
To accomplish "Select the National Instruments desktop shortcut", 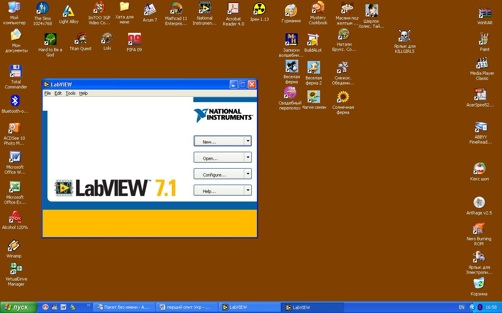I will coord(205,13).
